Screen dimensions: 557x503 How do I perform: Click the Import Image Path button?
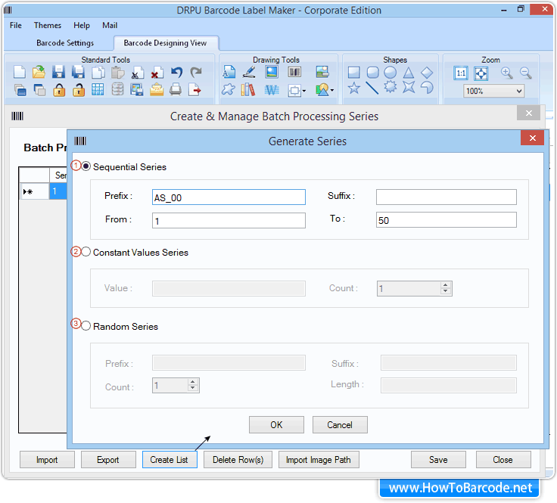tap(319, 460)
